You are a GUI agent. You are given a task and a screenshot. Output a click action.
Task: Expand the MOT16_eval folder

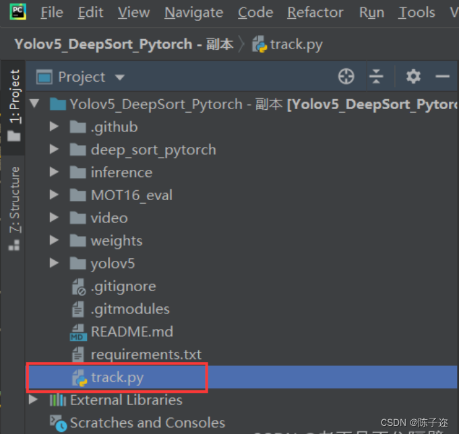click(54, 195)
